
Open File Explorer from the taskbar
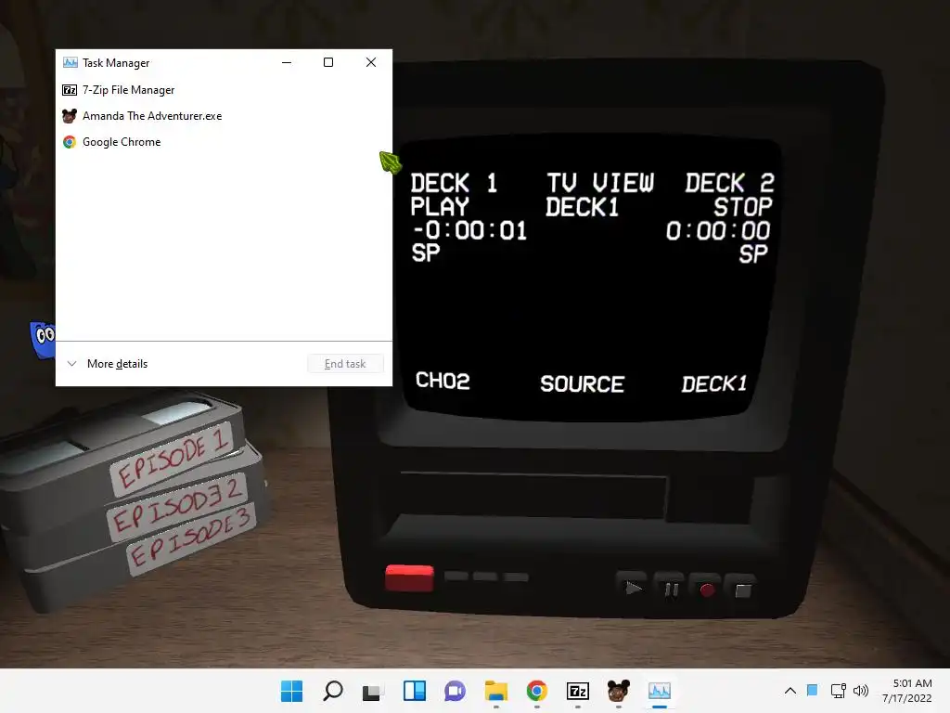pos(496,691)
